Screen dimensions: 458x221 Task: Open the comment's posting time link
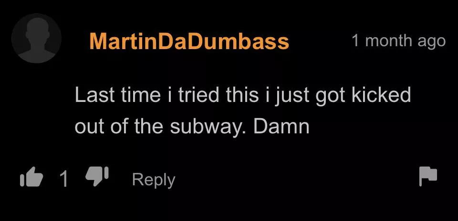(x=398, y=41)
